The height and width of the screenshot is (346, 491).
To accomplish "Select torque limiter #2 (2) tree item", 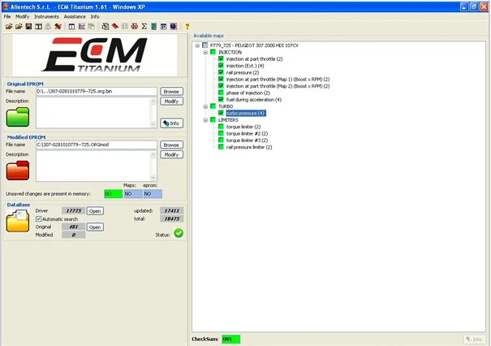I will (247, 133).
